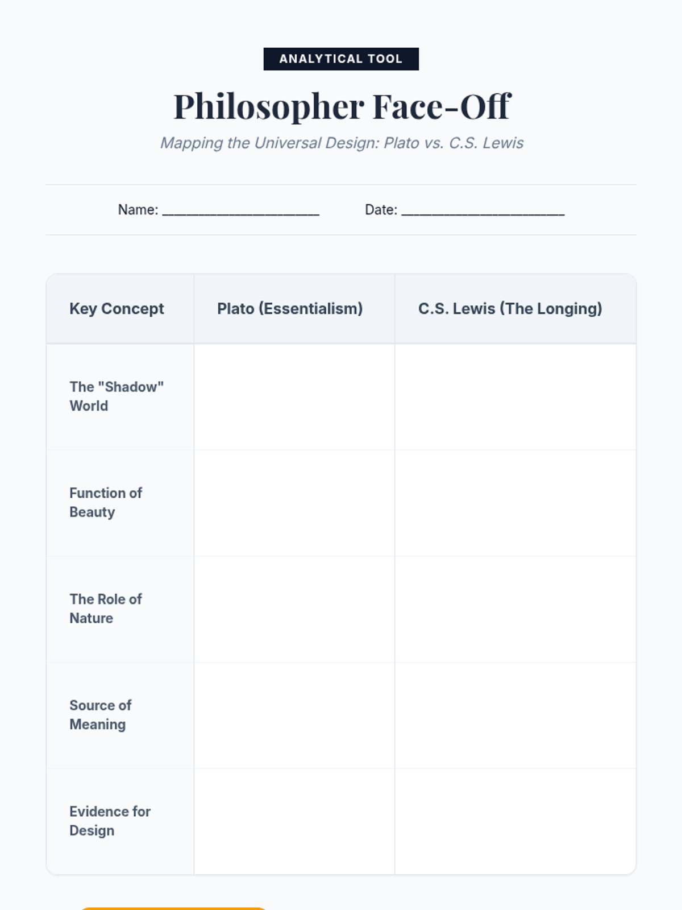Click Plato's empty cell for Shadow World
The height and width of the screenshot is (910, 682).
pos(294,397)
